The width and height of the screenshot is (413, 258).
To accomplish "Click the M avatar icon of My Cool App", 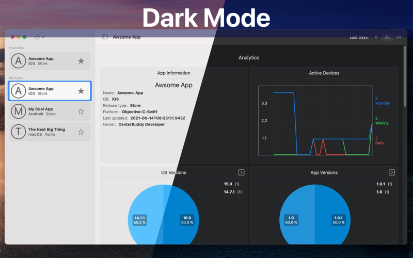I will (18, 111).
